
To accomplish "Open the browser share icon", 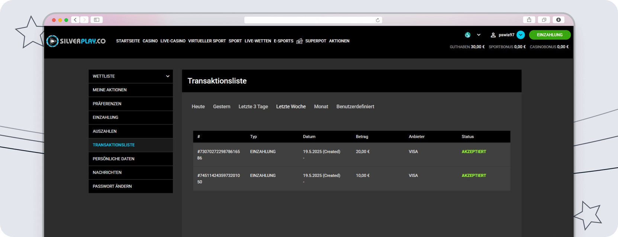I will pyautogui.click(x=529, y=20).
